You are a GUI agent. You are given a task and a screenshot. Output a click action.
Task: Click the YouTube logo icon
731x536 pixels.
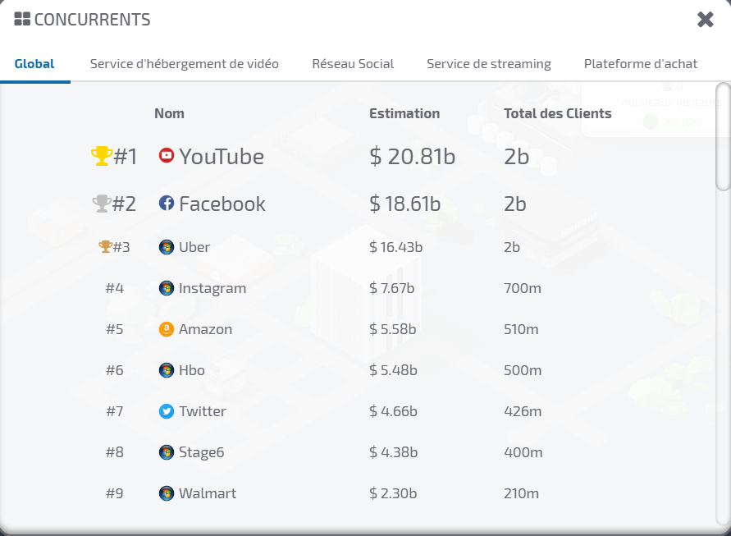pos(167,155)
